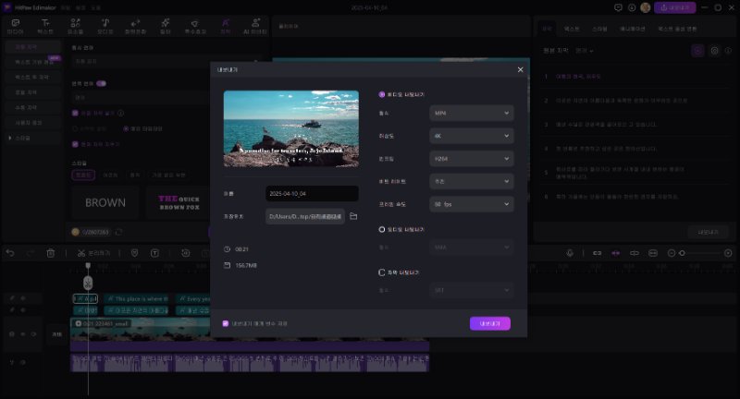The height and width of the screenshot is (399, 740).
Task: Open the Audio tool in top toolbar
Action: tap(105, 27)
